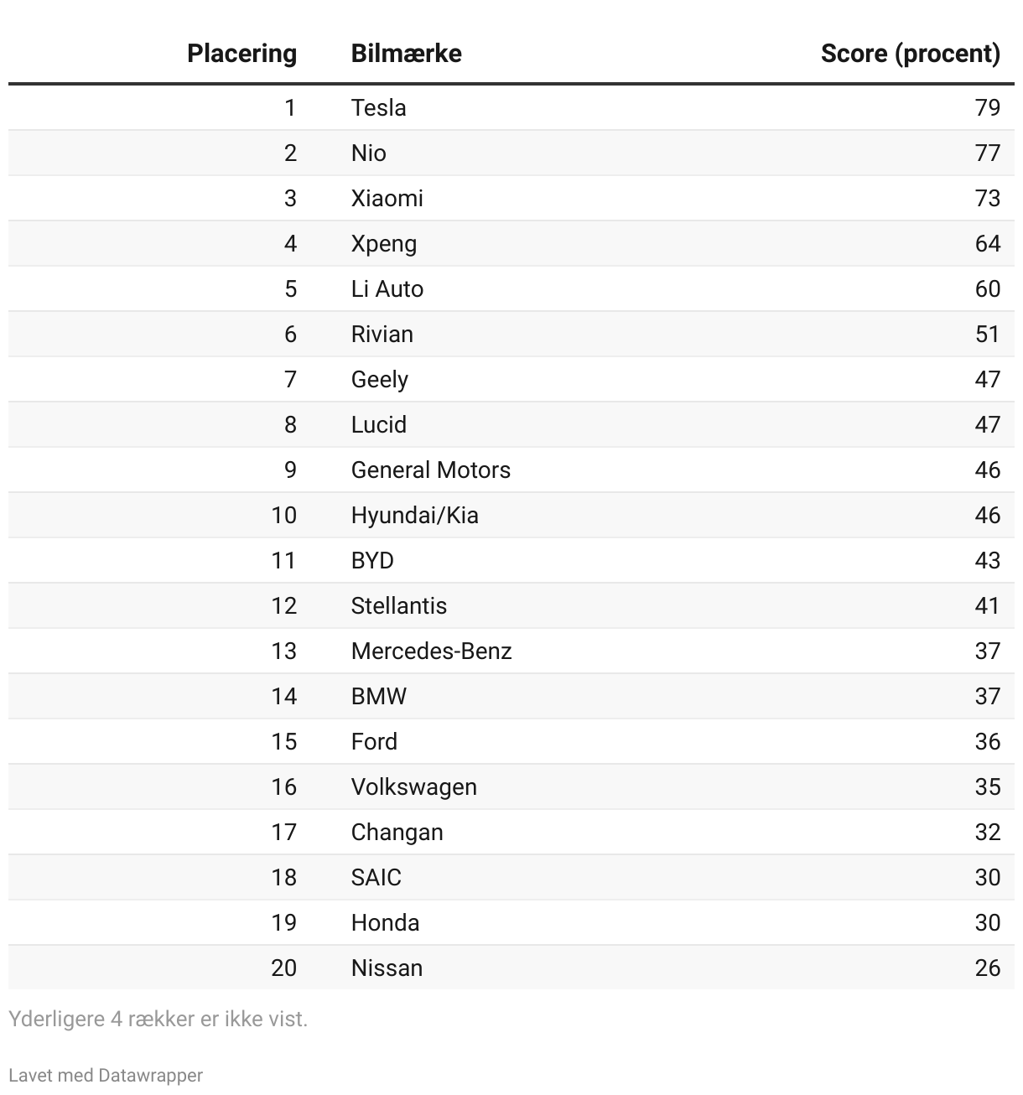Click Honda's score value 30

987,922
